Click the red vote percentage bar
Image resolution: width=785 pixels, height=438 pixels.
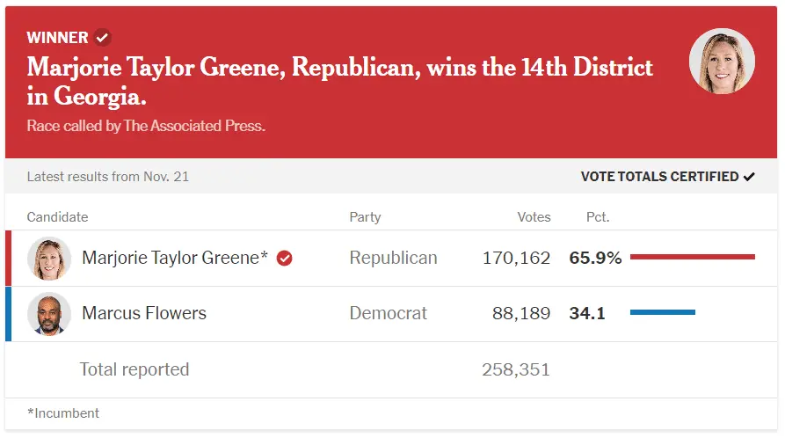coord(692,257)
